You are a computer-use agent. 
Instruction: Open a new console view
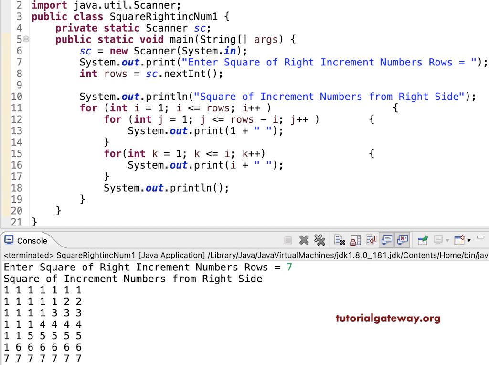[460, 240]
